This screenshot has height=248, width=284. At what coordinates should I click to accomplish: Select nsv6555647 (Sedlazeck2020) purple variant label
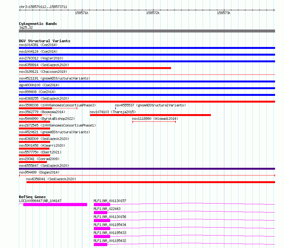click(44, 166)
